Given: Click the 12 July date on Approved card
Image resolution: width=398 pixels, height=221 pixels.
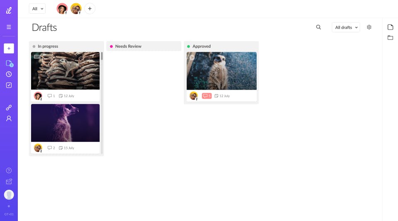Looking at the screenshot, I should [x=222, y=96].
